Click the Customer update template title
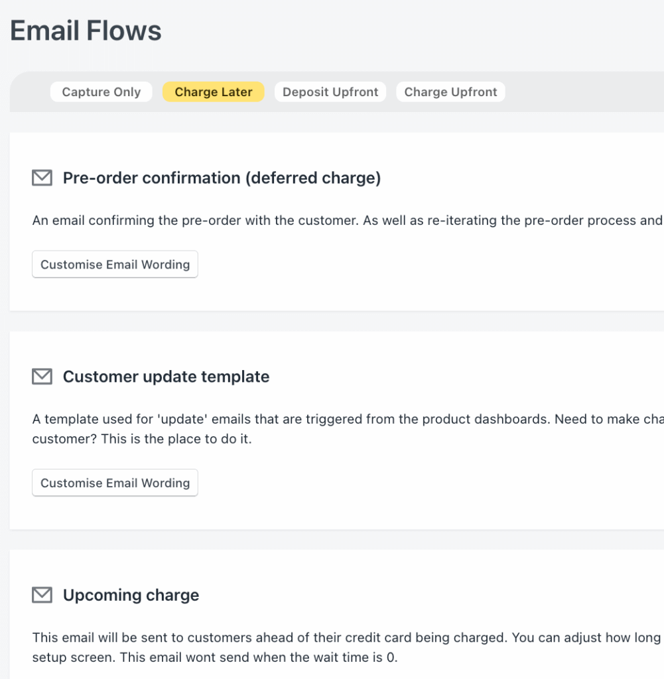 click(166, 377)
